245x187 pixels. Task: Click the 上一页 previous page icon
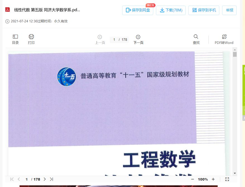(100, 37)
